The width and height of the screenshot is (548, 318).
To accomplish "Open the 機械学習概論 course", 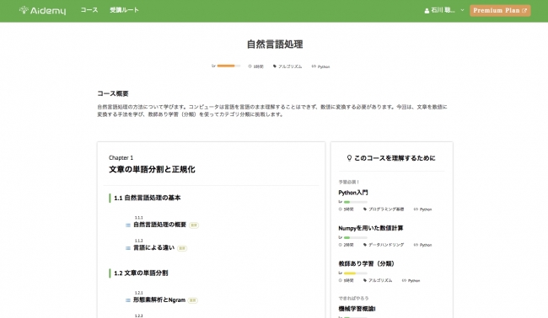I will tap(357, 309).
